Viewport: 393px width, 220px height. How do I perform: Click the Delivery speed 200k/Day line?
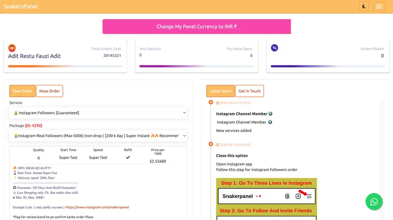34,178
